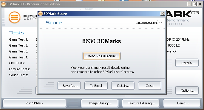Select the 'Game Test 2:' label
The width and height of the screenshot is (204, 110).
18,45
